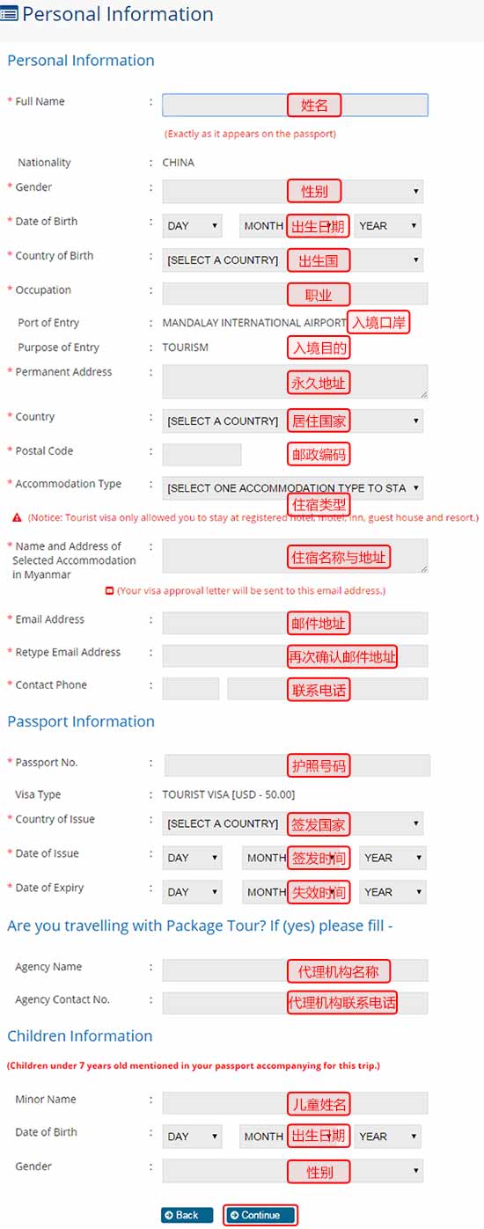Viewport: 484px width, 1229px height.
Task: Focus the Retype Email Address field
Action: [x=295, y=655]
